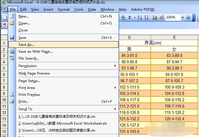Click cell with value 131.4-143.6
Image resolution: width=199 pixels, height=137 pixels.
135,132
